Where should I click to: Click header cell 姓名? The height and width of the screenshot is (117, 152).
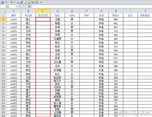[58, 15]
